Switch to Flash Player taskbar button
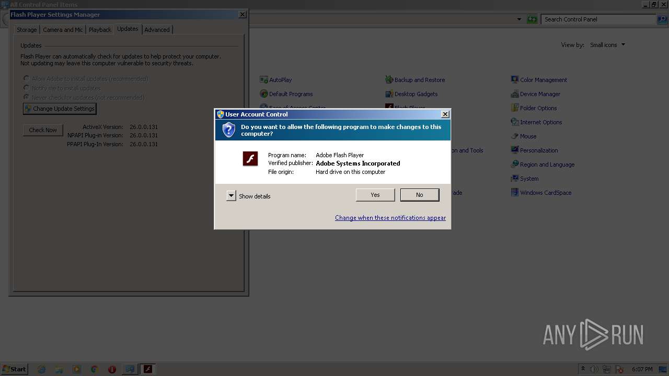The height and width of the screenshot is (376, 669). tap(148, 369)
